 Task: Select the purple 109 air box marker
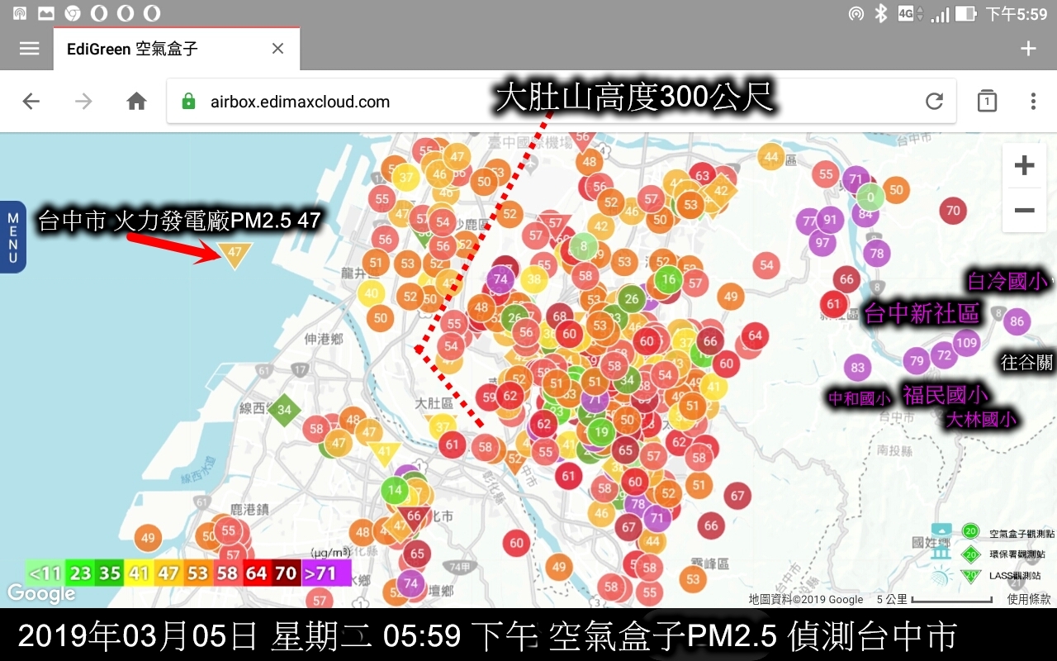click(x=966, y=342)
